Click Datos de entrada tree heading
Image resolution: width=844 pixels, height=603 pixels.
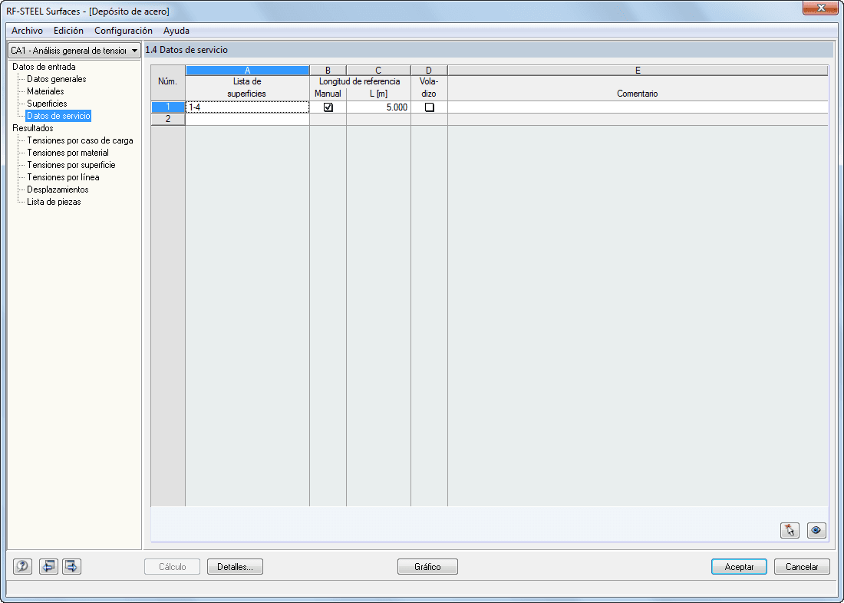(45, 67)
